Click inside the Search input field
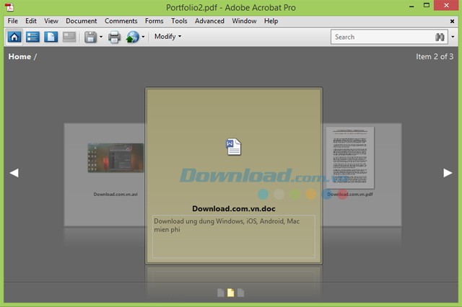 pyautogui.click(x=381, y=37)
